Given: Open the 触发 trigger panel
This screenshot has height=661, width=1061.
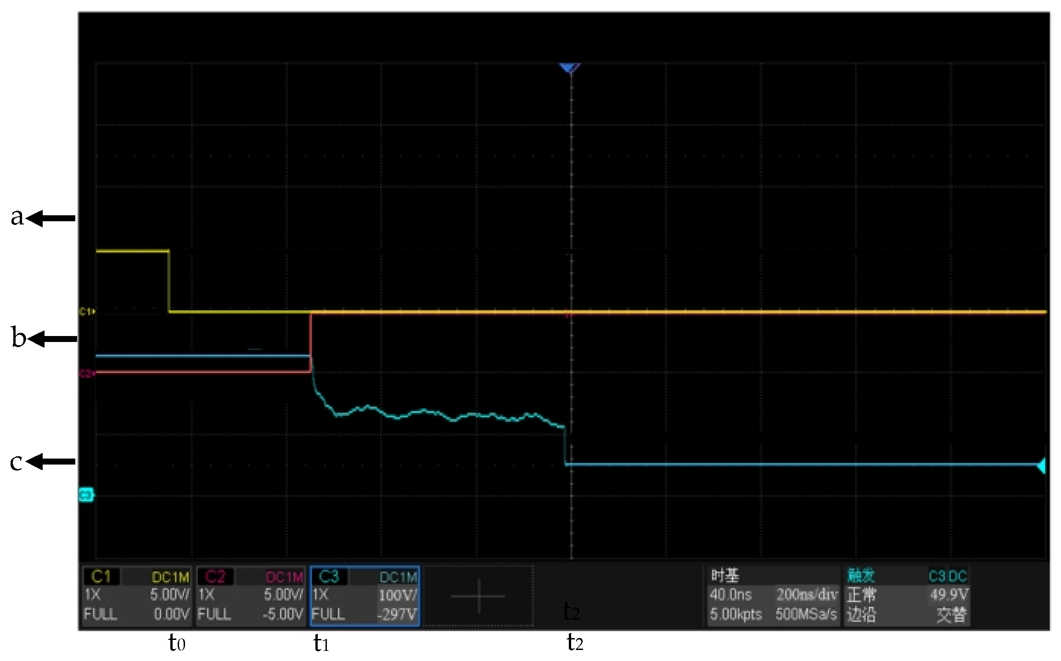Looking at the screenshot, I should point(861,576).
